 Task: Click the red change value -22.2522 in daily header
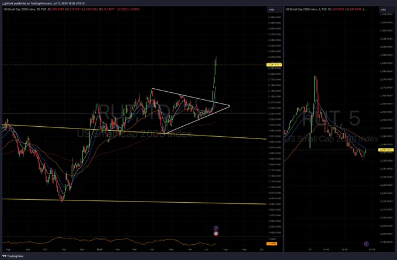point(123,9)
